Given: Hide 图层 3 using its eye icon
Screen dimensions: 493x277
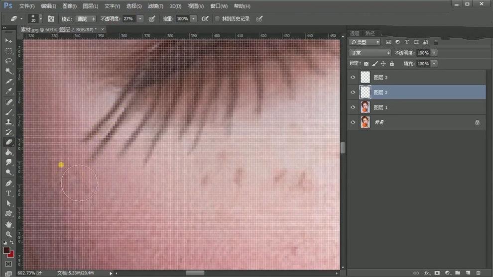Looking at the screenshot, I should point(353,78).
